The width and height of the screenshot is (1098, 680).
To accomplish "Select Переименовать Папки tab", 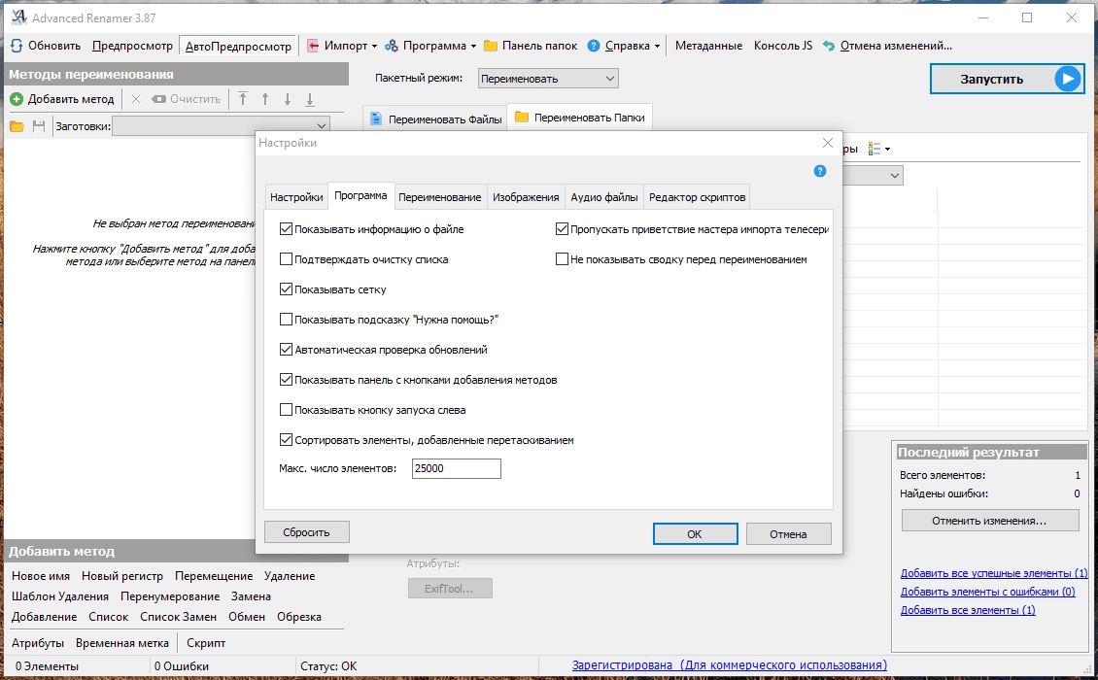I will 580,118.
